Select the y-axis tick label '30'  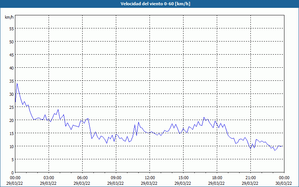[x=12, y=94]
